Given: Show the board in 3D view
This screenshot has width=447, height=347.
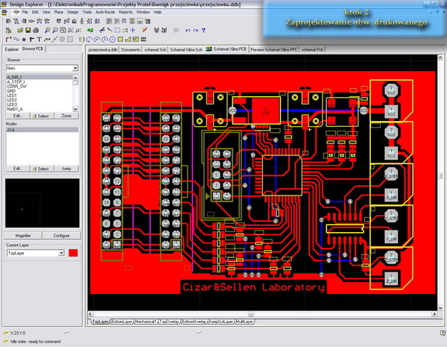Looking at the screenshot, I should click(90, 30).
